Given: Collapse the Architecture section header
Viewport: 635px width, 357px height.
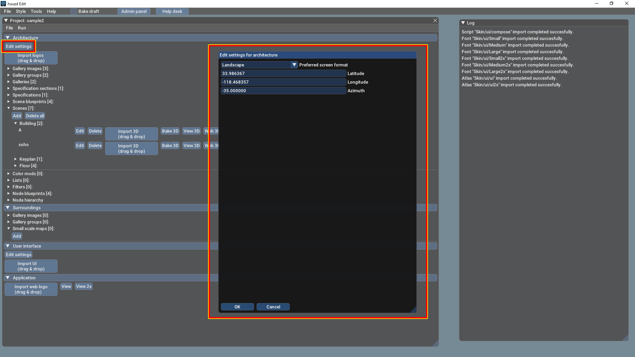Looking at the screenshot, I should 8,38.
